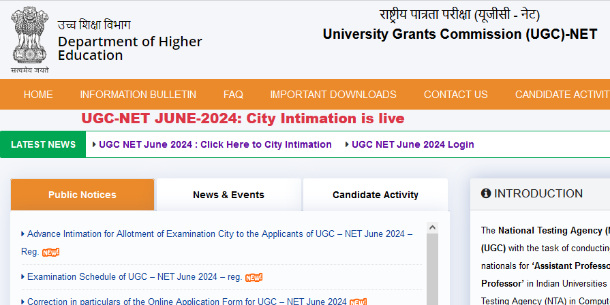Switch to the News & Events tab
This screenshot has width=610, height=305.
tap(229, 195)
